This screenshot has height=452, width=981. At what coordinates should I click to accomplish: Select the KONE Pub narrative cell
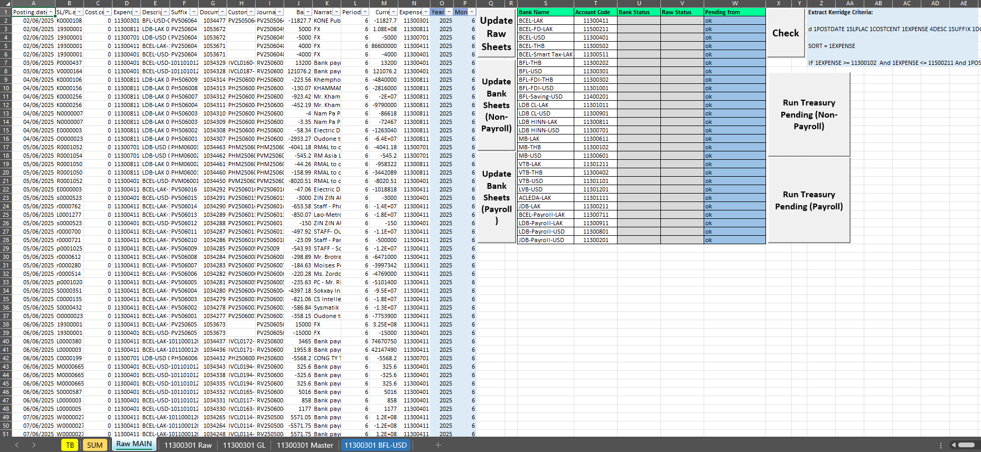point(327,21)
